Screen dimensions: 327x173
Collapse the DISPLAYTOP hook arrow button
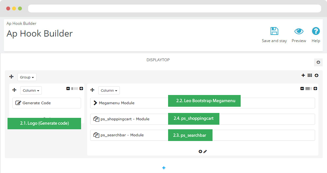coord(318,62)
